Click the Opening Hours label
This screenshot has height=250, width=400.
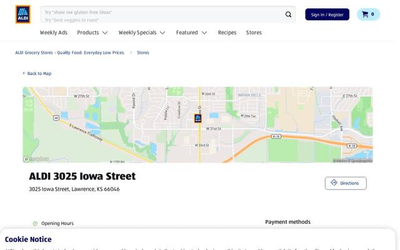point(57,224)
